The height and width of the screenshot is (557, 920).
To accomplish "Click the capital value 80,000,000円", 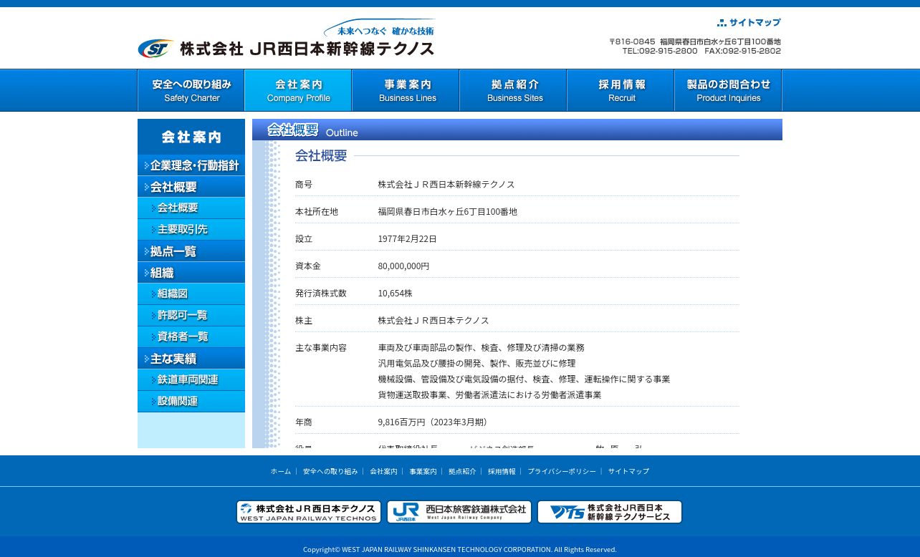I will [x=404, y=266].
